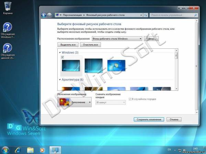Click 'Очистить все' button

90,45
